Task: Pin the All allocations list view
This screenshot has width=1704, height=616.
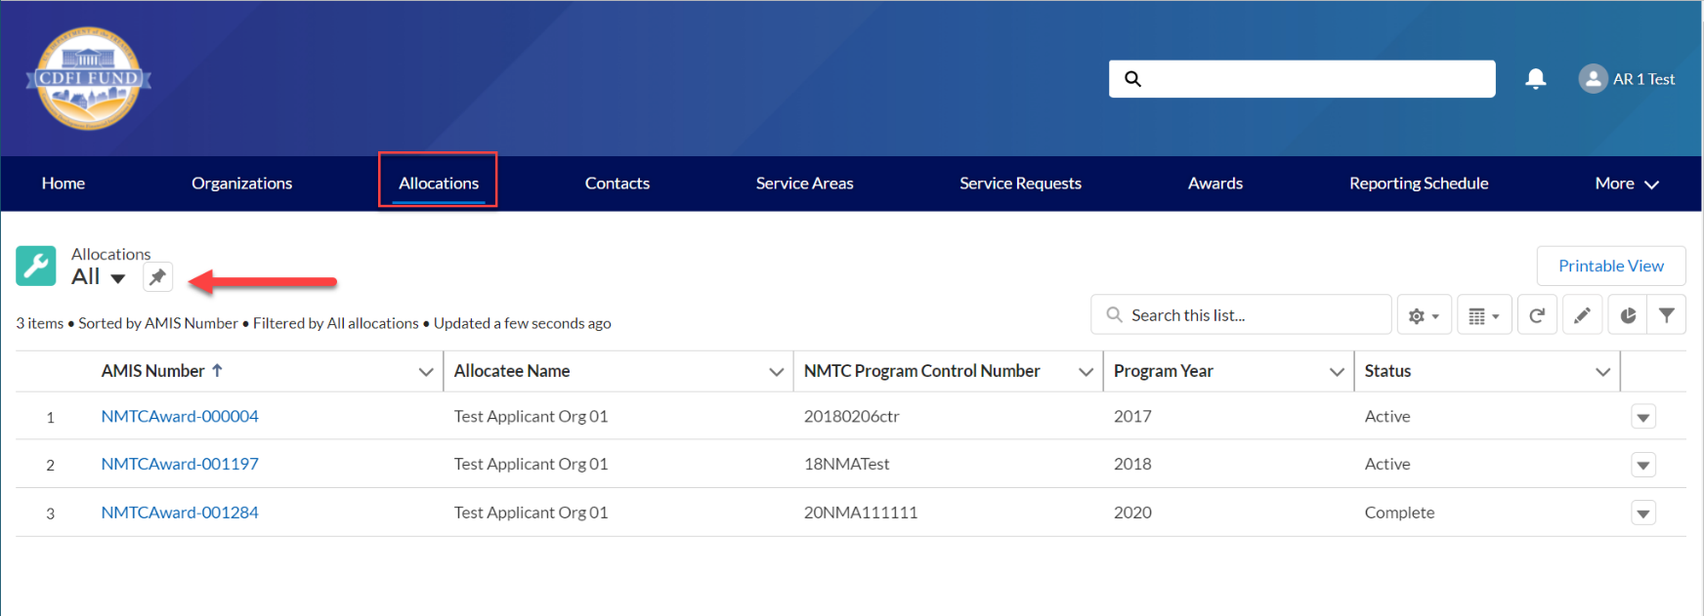Action: (157, 277)
